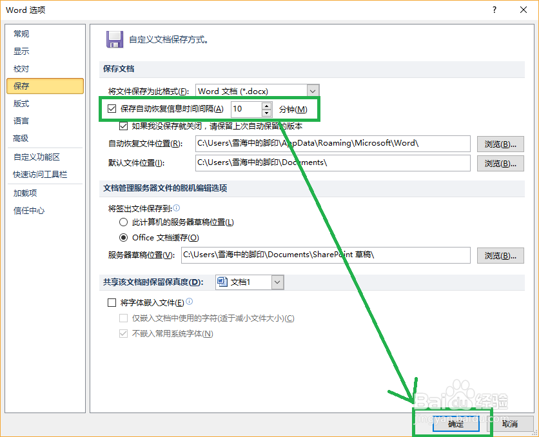Open the 高级 options category

pyautogui.click(x=45, y=139)
